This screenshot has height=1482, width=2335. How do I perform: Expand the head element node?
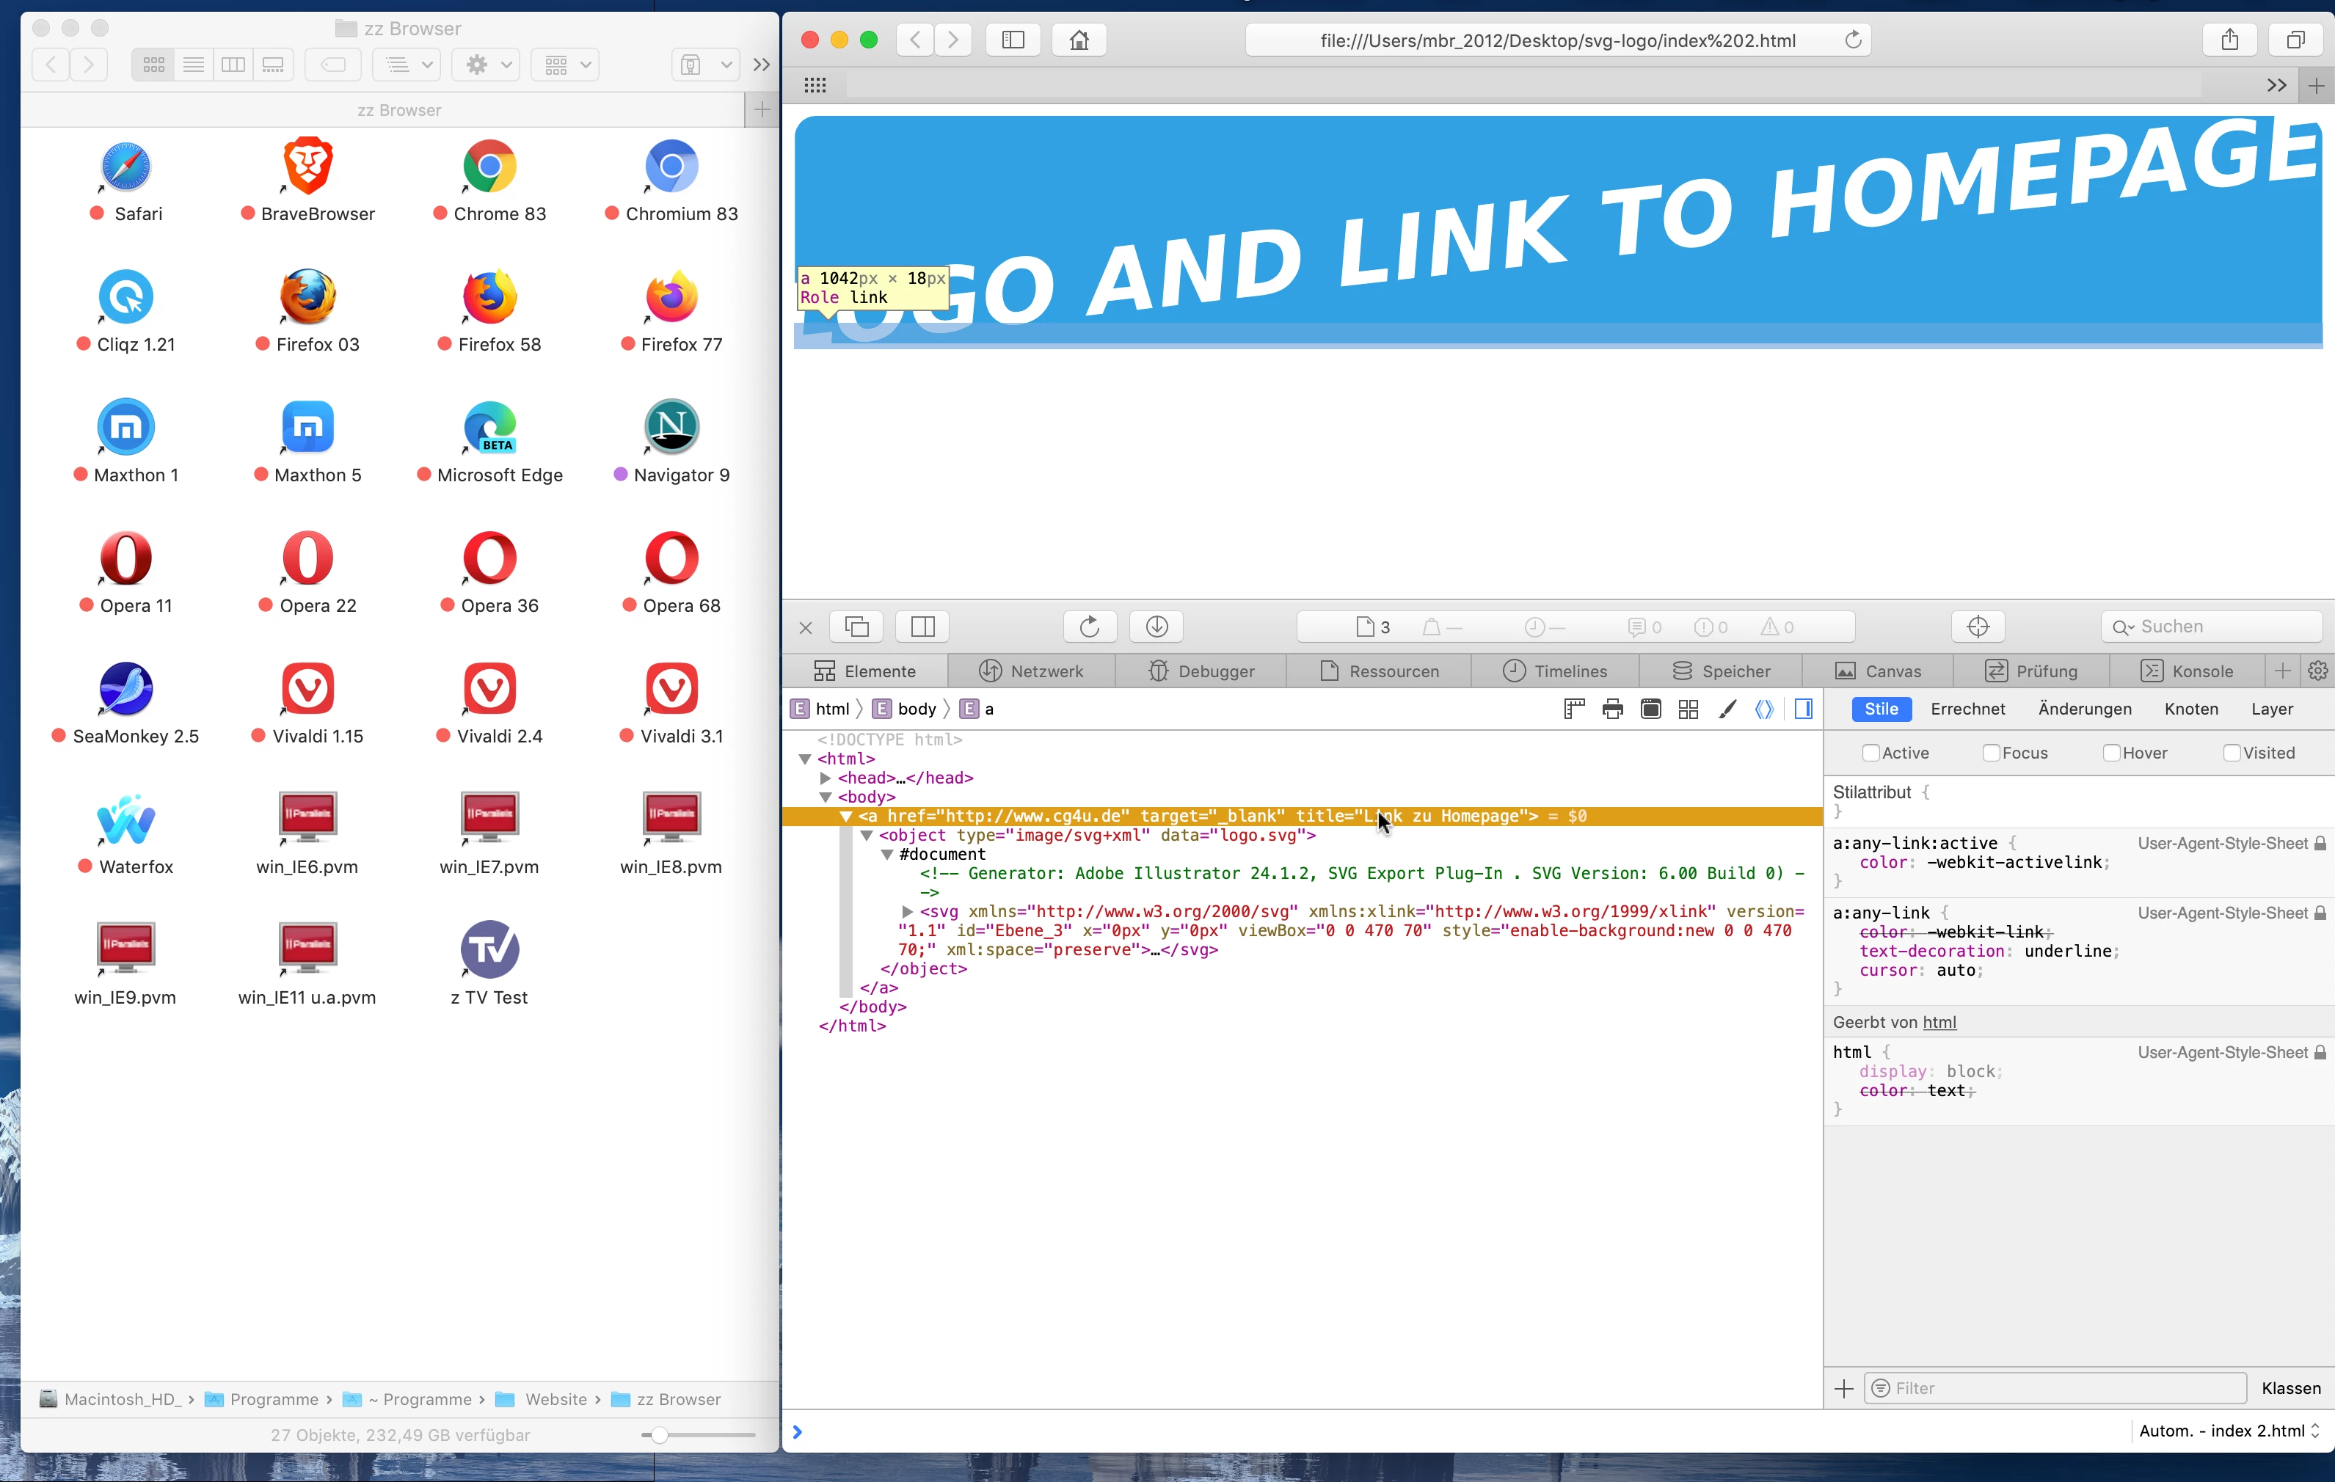pyautogui.click(x=826, y=778)
